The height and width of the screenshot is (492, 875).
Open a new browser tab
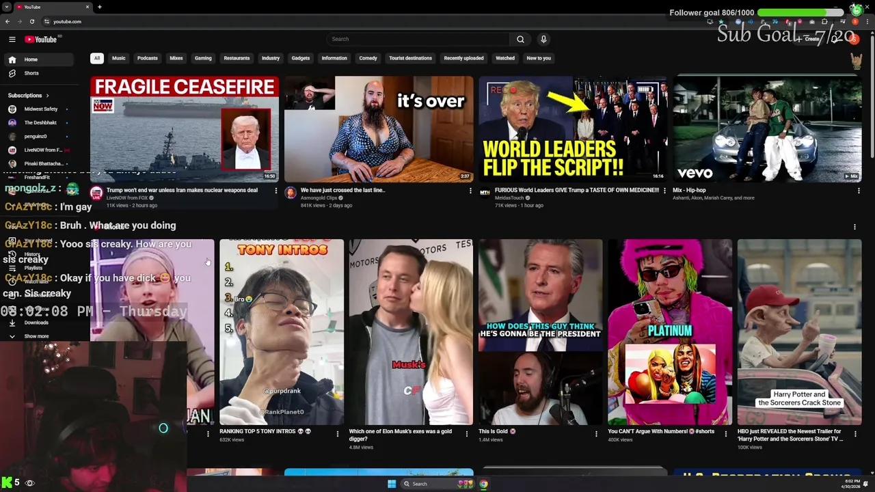[99, 7]
